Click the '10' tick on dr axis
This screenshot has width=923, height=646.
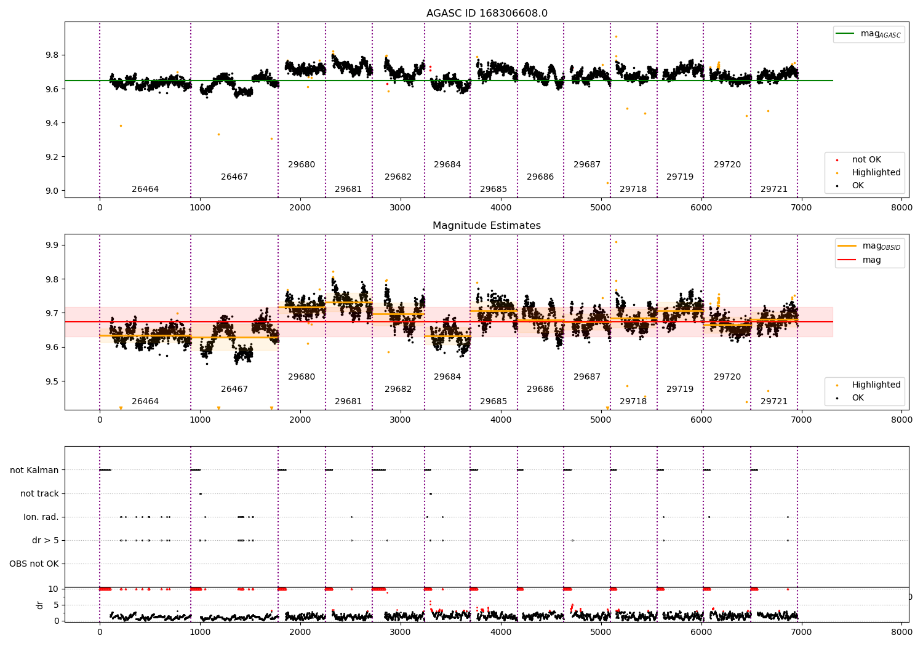tap(54, 589)
